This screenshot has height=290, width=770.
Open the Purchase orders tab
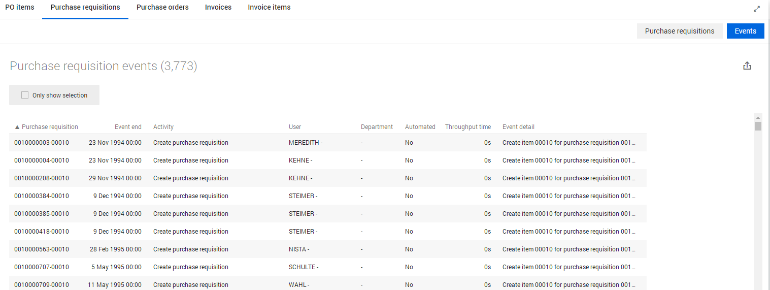pyautogui.click(x=162, y=8)
